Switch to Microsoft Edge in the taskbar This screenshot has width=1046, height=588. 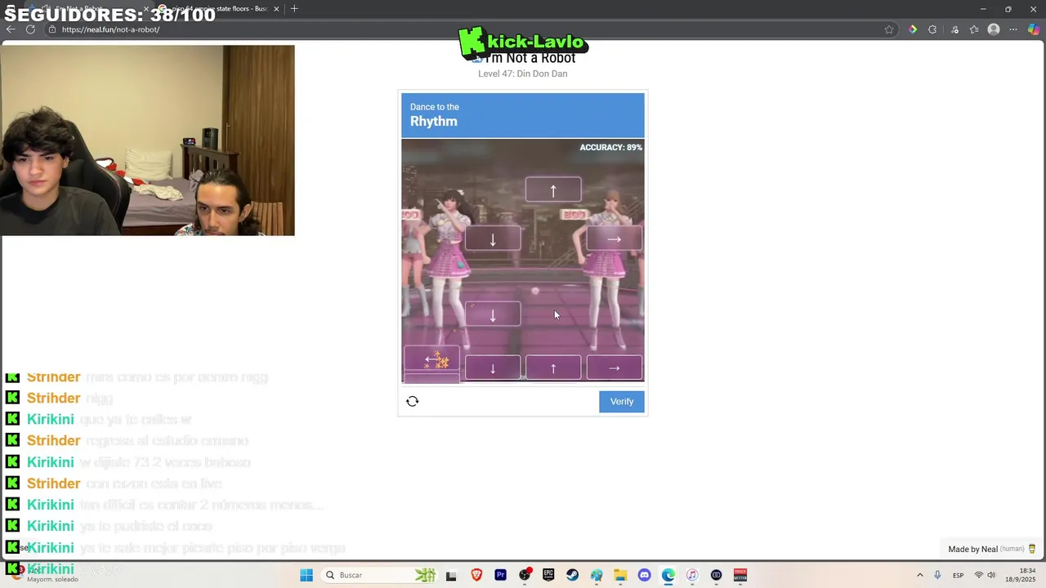668,575
